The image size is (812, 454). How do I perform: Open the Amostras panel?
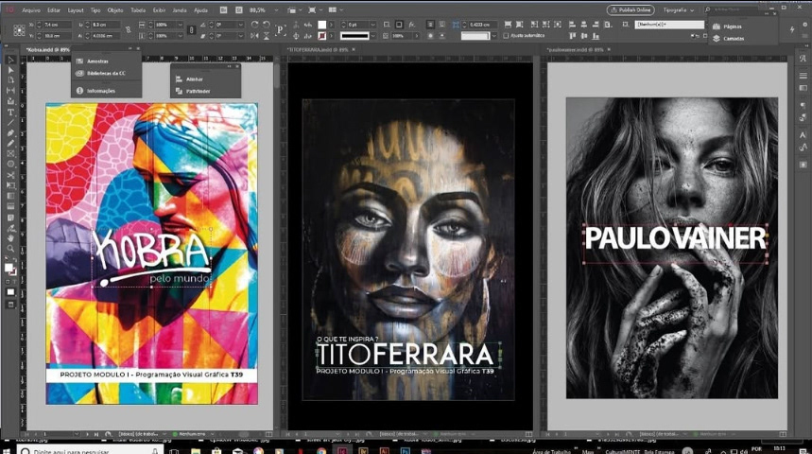coord(97,61)
